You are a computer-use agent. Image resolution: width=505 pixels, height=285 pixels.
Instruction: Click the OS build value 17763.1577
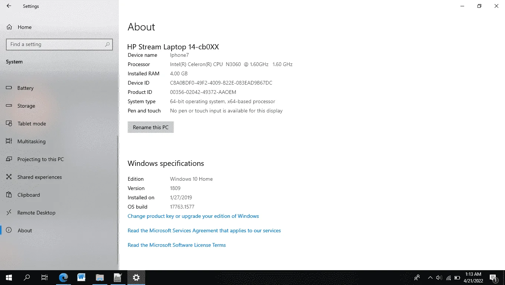[182, 207]
